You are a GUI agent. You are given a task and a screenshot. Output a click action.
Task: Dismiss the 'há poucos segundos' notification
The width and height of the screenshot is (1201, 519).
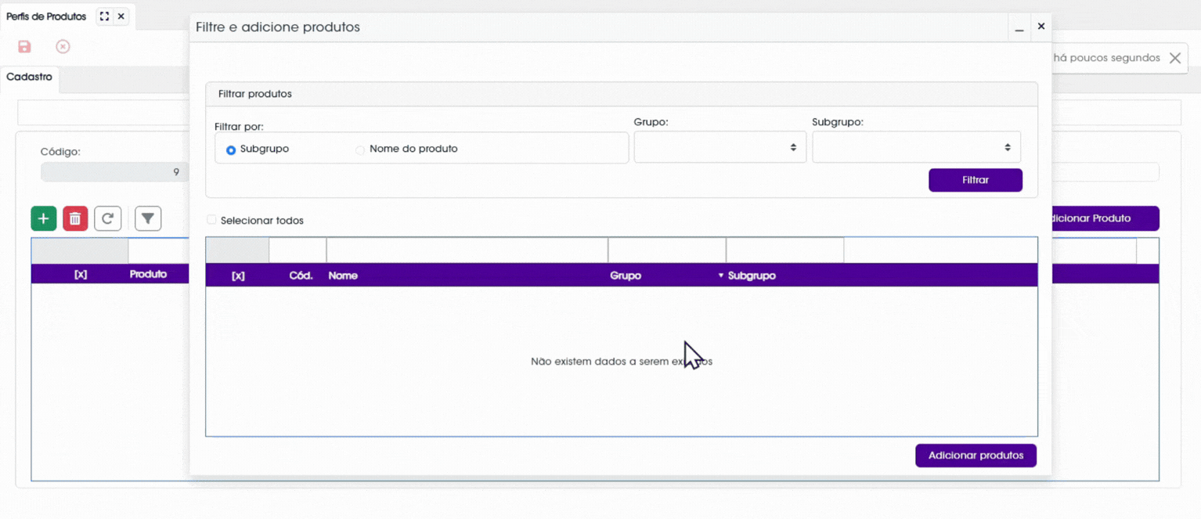tap(1174, 58)
